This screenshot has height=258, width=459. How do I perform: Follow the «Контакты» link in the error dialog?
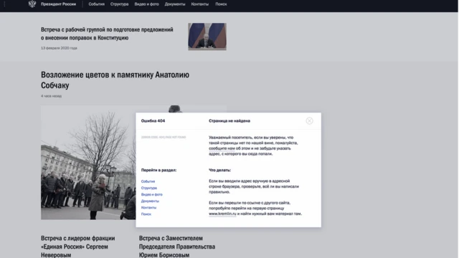(x=148, y=207)
